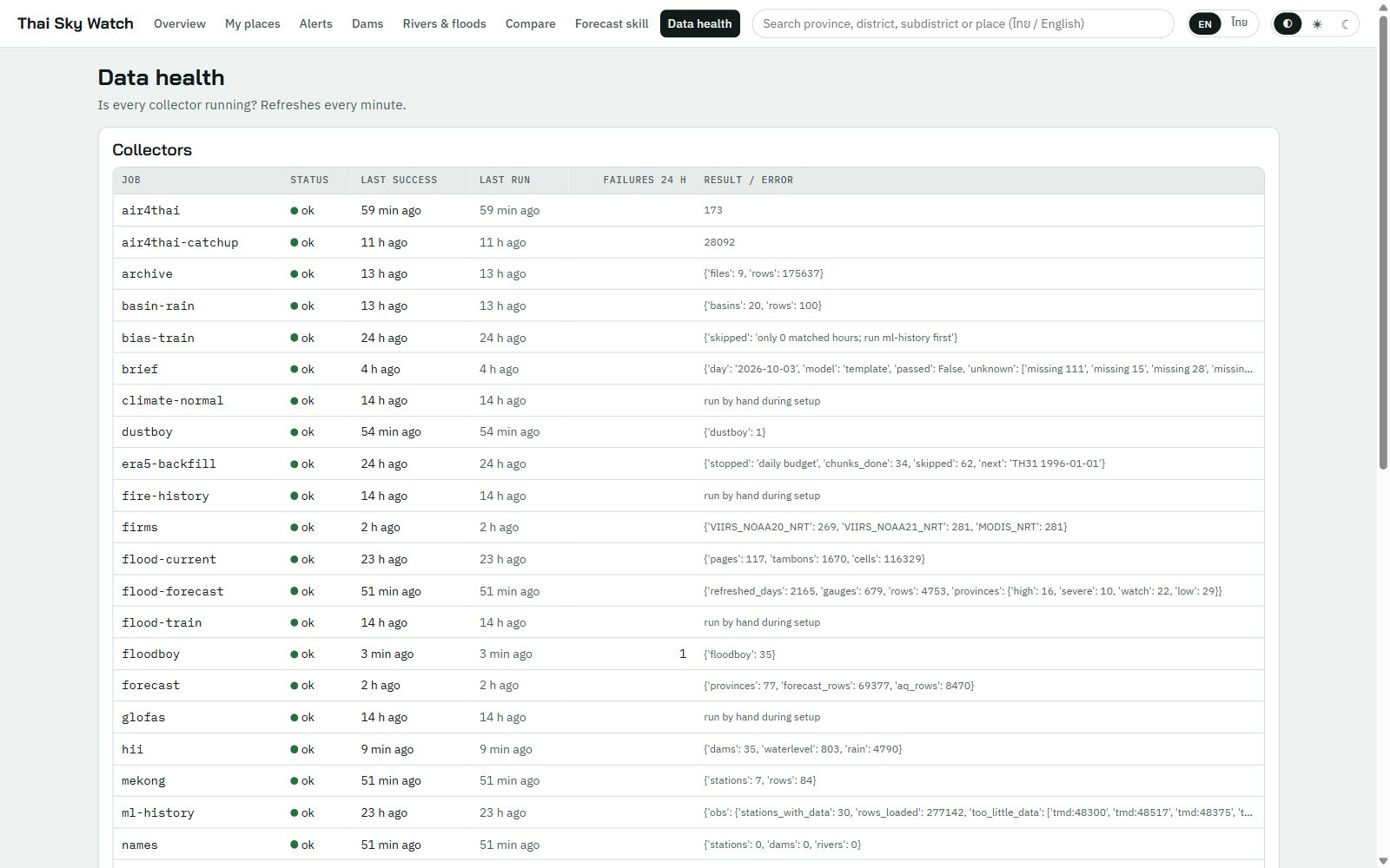Image resolution: width=1390 pixels, height=868 pixels.
Task: Click the brief job result text
Action: (978, 369)
